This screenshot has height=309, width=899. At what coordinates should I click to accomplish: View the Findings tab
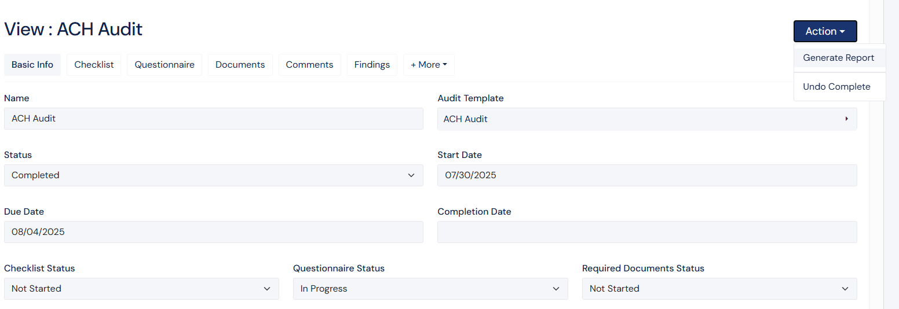point(372,65)
